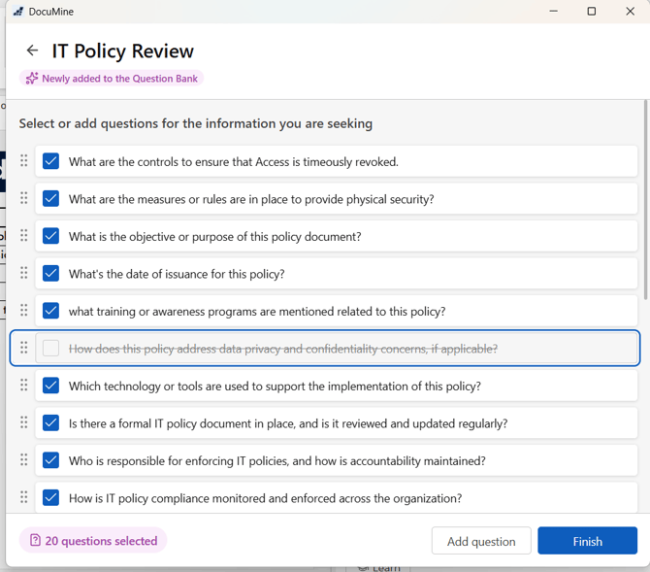Click drag handle for data privacy question
Viewport: 650px width, 572px height.
(x=24, y=348)
